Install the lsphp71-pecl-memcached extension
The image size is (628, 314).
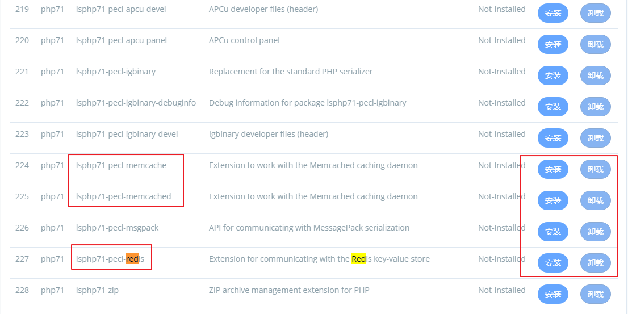click(x=552, y=200)
